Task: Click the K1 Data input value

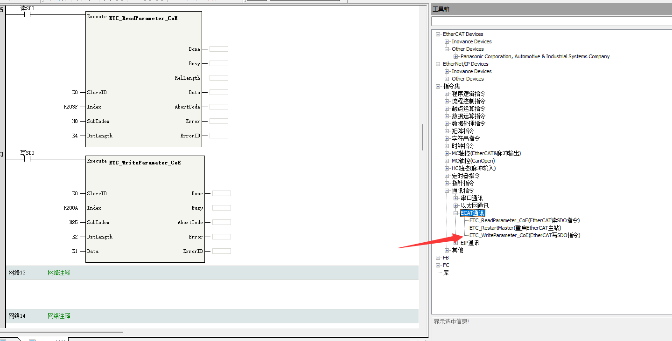Action: pyautogui.click(x=75, y=251)
